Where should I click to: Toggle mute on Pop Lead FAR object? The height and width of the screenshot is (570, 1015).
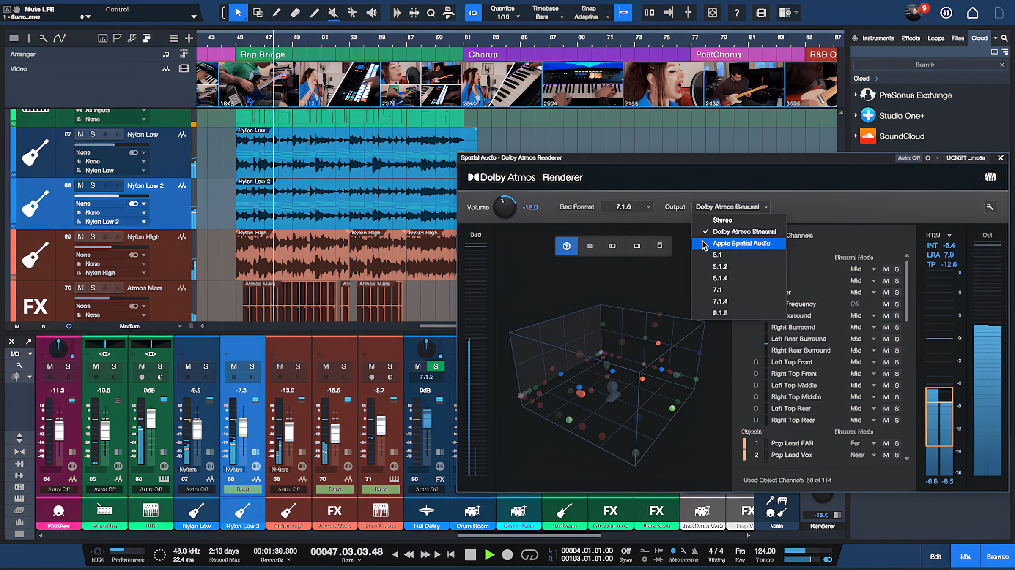[886, 443]
